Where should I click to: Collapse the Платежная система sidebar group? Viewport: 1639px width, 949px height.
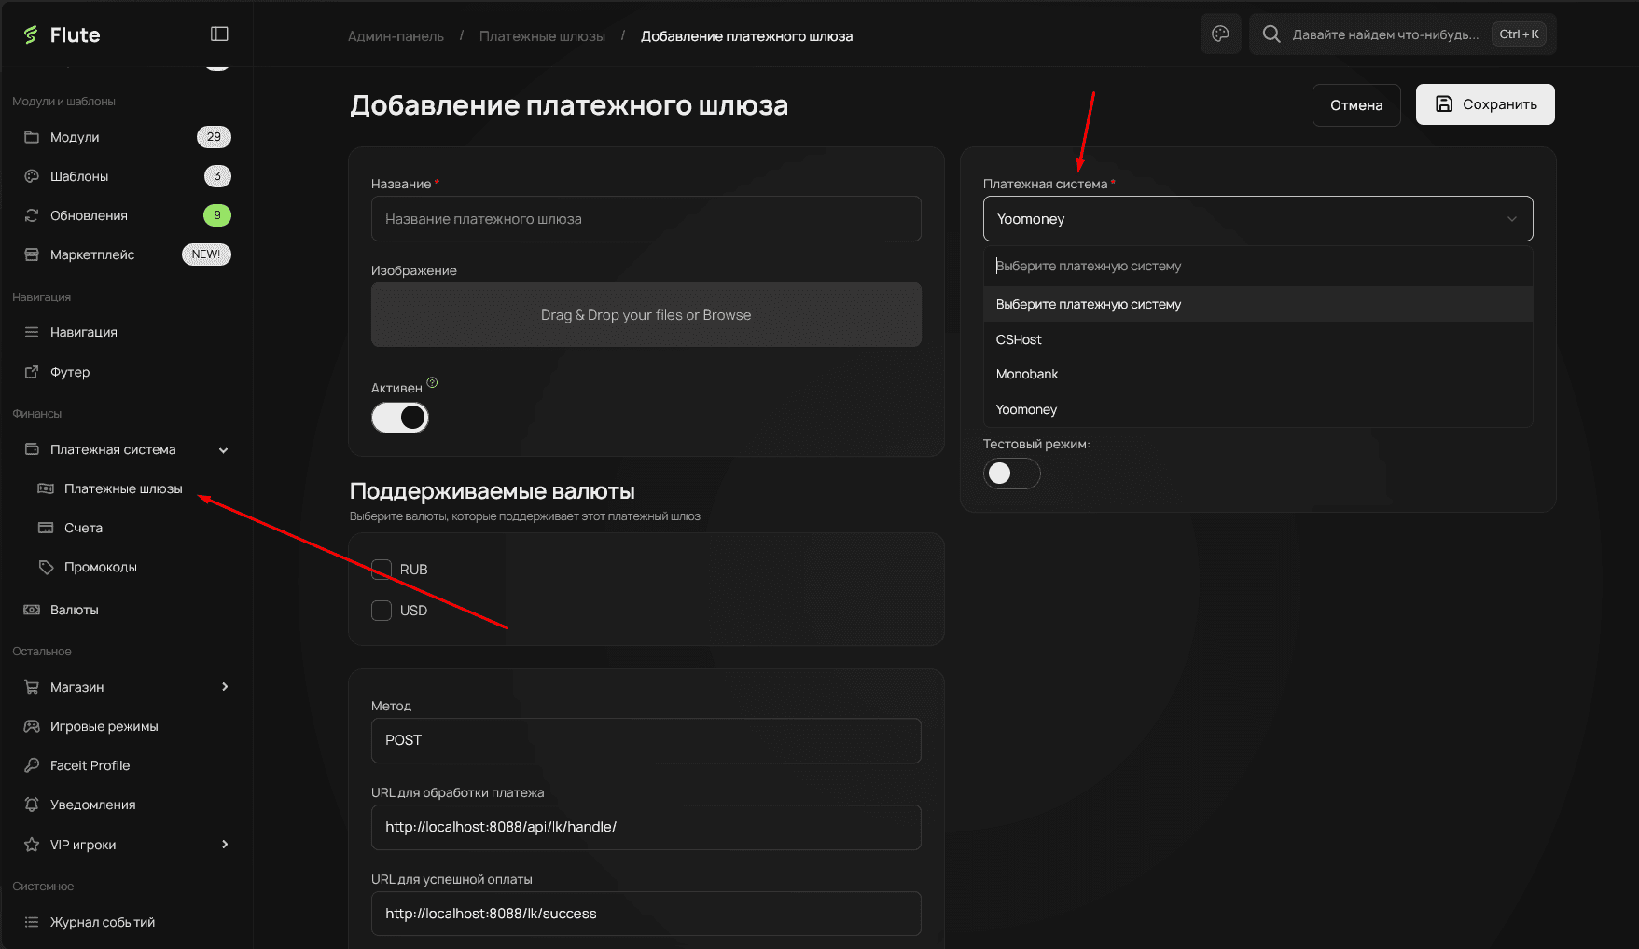pos(223,449)
